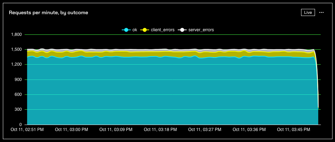Click the 300 y-axis label
Image resolution: width=335 pixels, height=142 pixels.
[19, 110]
